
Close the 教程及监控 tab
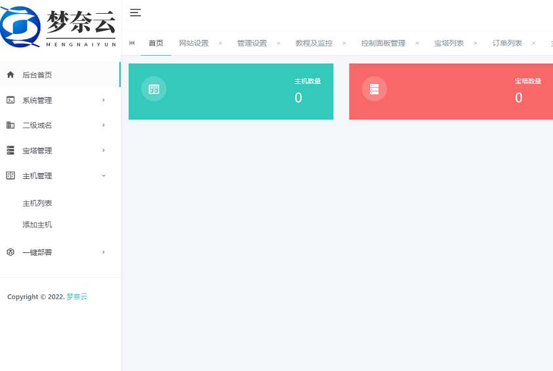344,43
